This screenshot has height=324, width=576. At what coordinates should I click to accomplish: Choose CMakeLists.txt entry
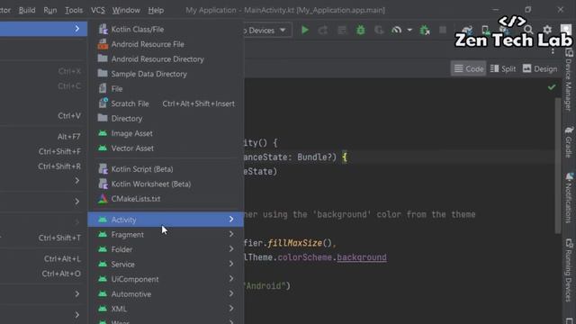click(x=166, y=199)
